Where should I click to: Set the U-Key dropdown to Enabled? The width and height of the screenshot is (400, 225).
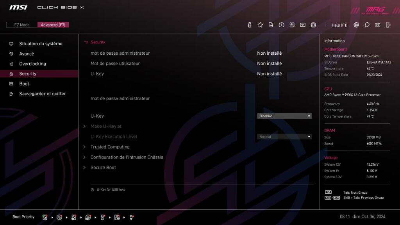(x=284, y=116)
